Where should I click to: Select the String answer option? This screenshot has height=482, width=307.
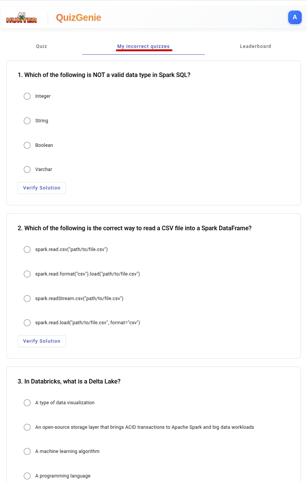click(27, 120)
